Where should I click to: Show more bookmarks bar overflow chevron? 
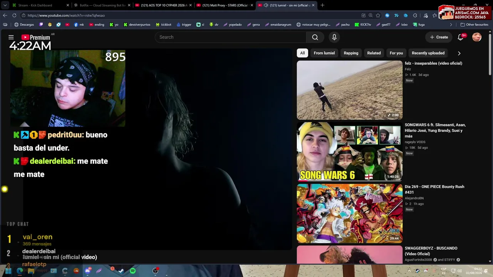click(x=451, y=25)
